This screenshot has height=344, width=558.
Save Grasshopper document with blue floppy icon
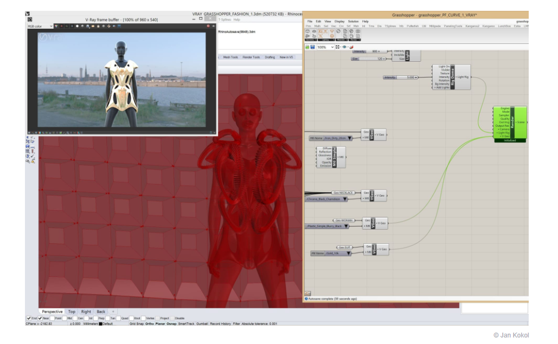[x=312, y=47]
